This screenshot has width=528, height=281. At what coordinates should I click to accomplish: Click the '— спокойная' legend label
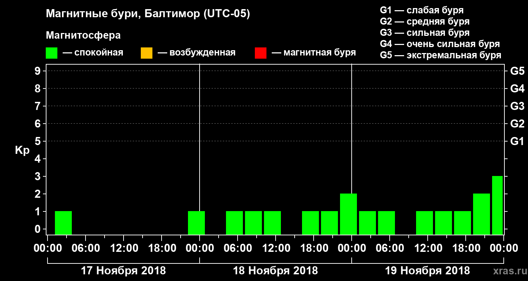(x=93, y=53)
